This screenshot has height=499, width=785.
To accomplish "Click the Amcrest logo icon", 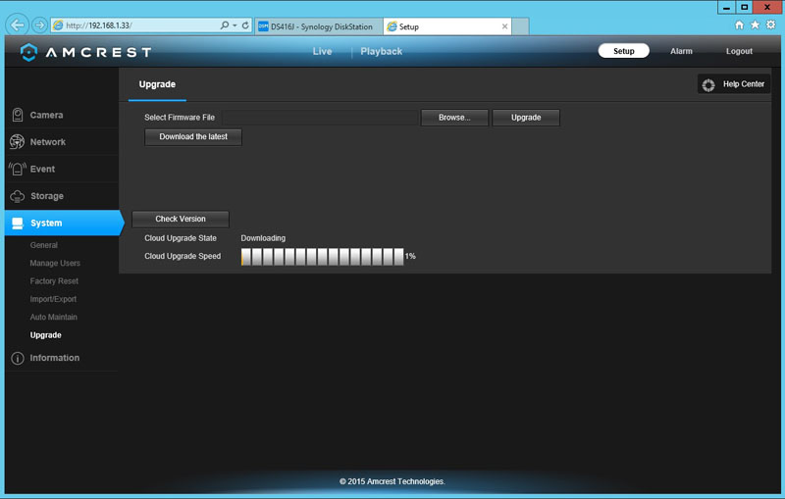I will coord(29,52).
